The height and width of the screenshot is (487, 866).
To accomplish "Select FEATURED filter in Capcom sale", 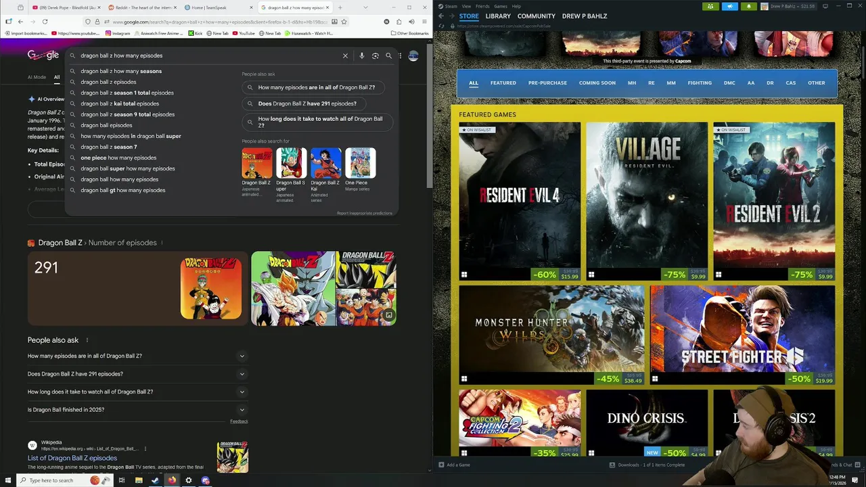I will coord(503,83).
